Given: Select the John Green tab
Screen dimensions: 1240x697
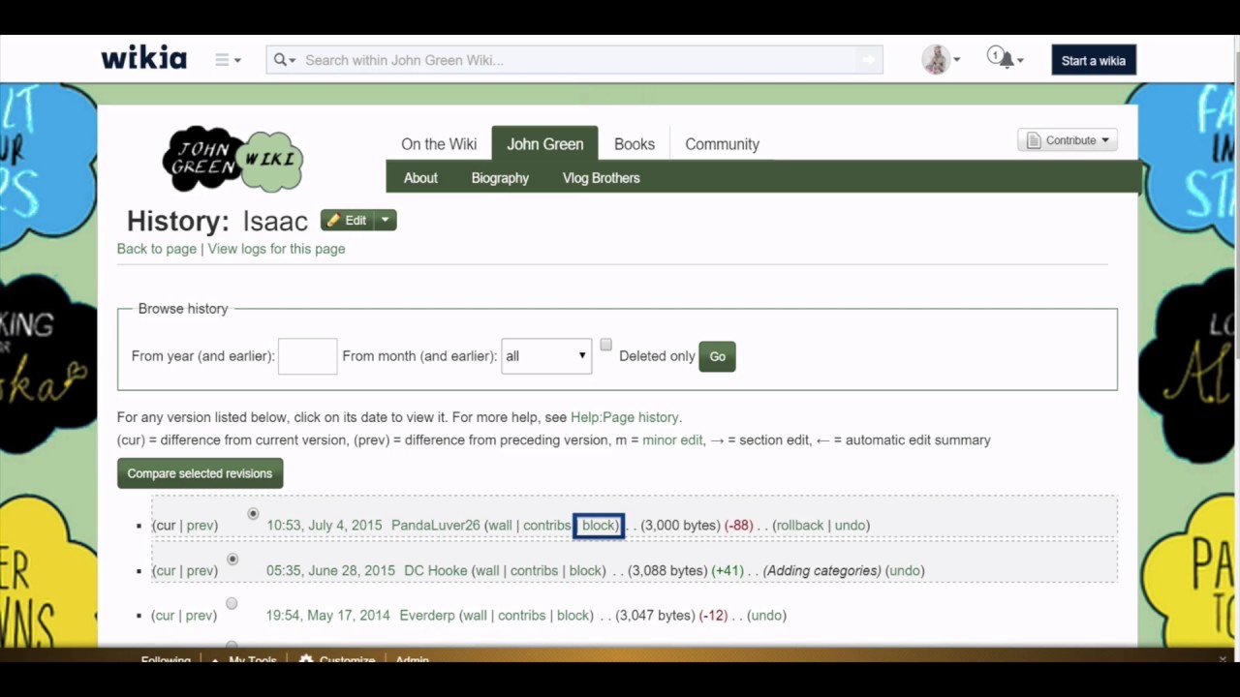Looking at the screenshot, I should (545, 143).
